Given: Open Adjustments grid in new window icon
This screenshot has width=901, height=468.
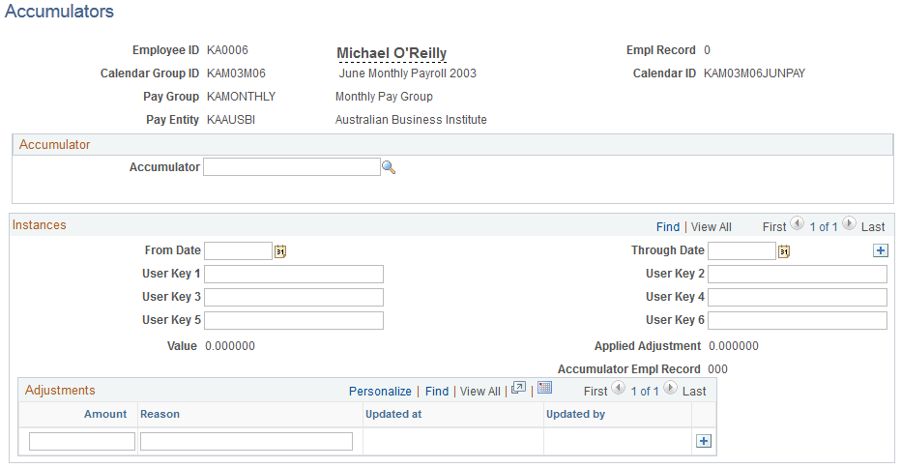Looking at the screenshot, I should click(518, 388).
